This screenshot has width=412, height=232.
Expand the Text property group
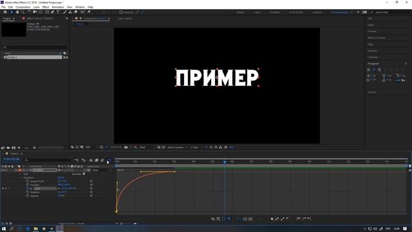tap(21, 174)
